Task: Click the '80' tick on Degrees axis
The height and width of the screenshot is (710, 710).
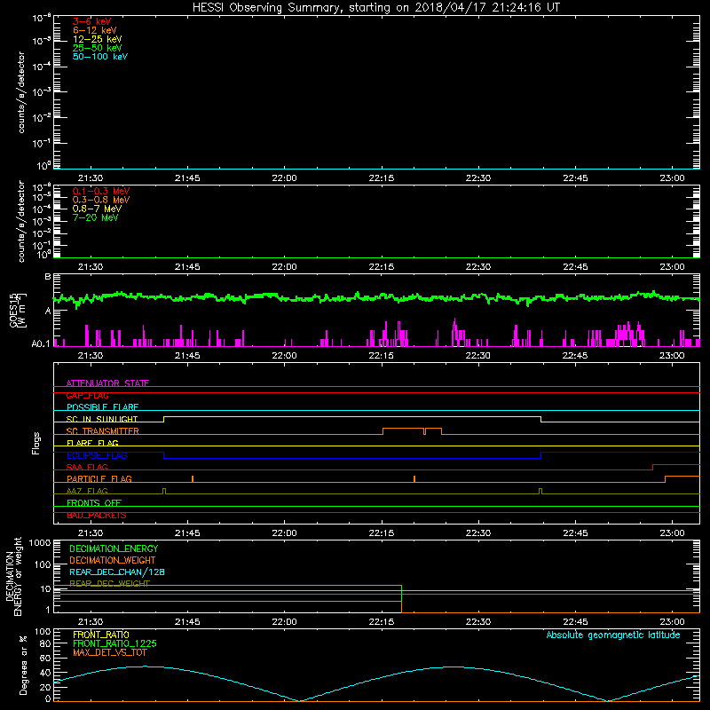Action: point(45,643)
